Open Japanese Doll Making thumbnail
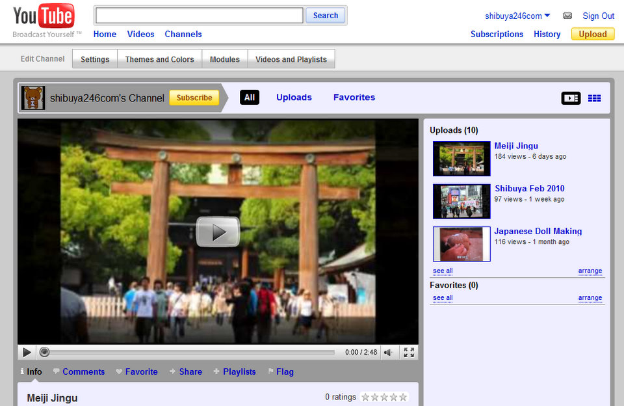Viewport: 624px width, 406px height. pos(461,244)
